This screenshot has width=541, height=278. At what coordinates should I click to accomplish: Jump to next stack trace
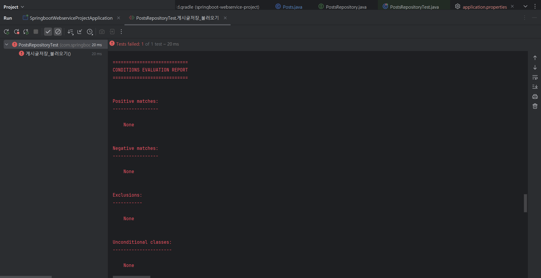(535, 68)
